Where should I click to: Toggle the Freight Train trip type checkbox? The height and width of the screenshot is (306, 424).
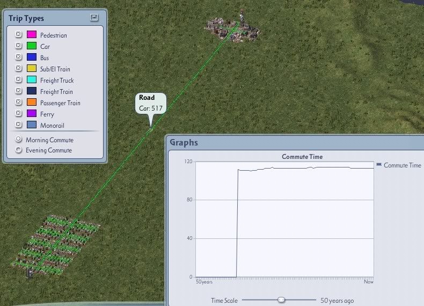click(18, 91)
